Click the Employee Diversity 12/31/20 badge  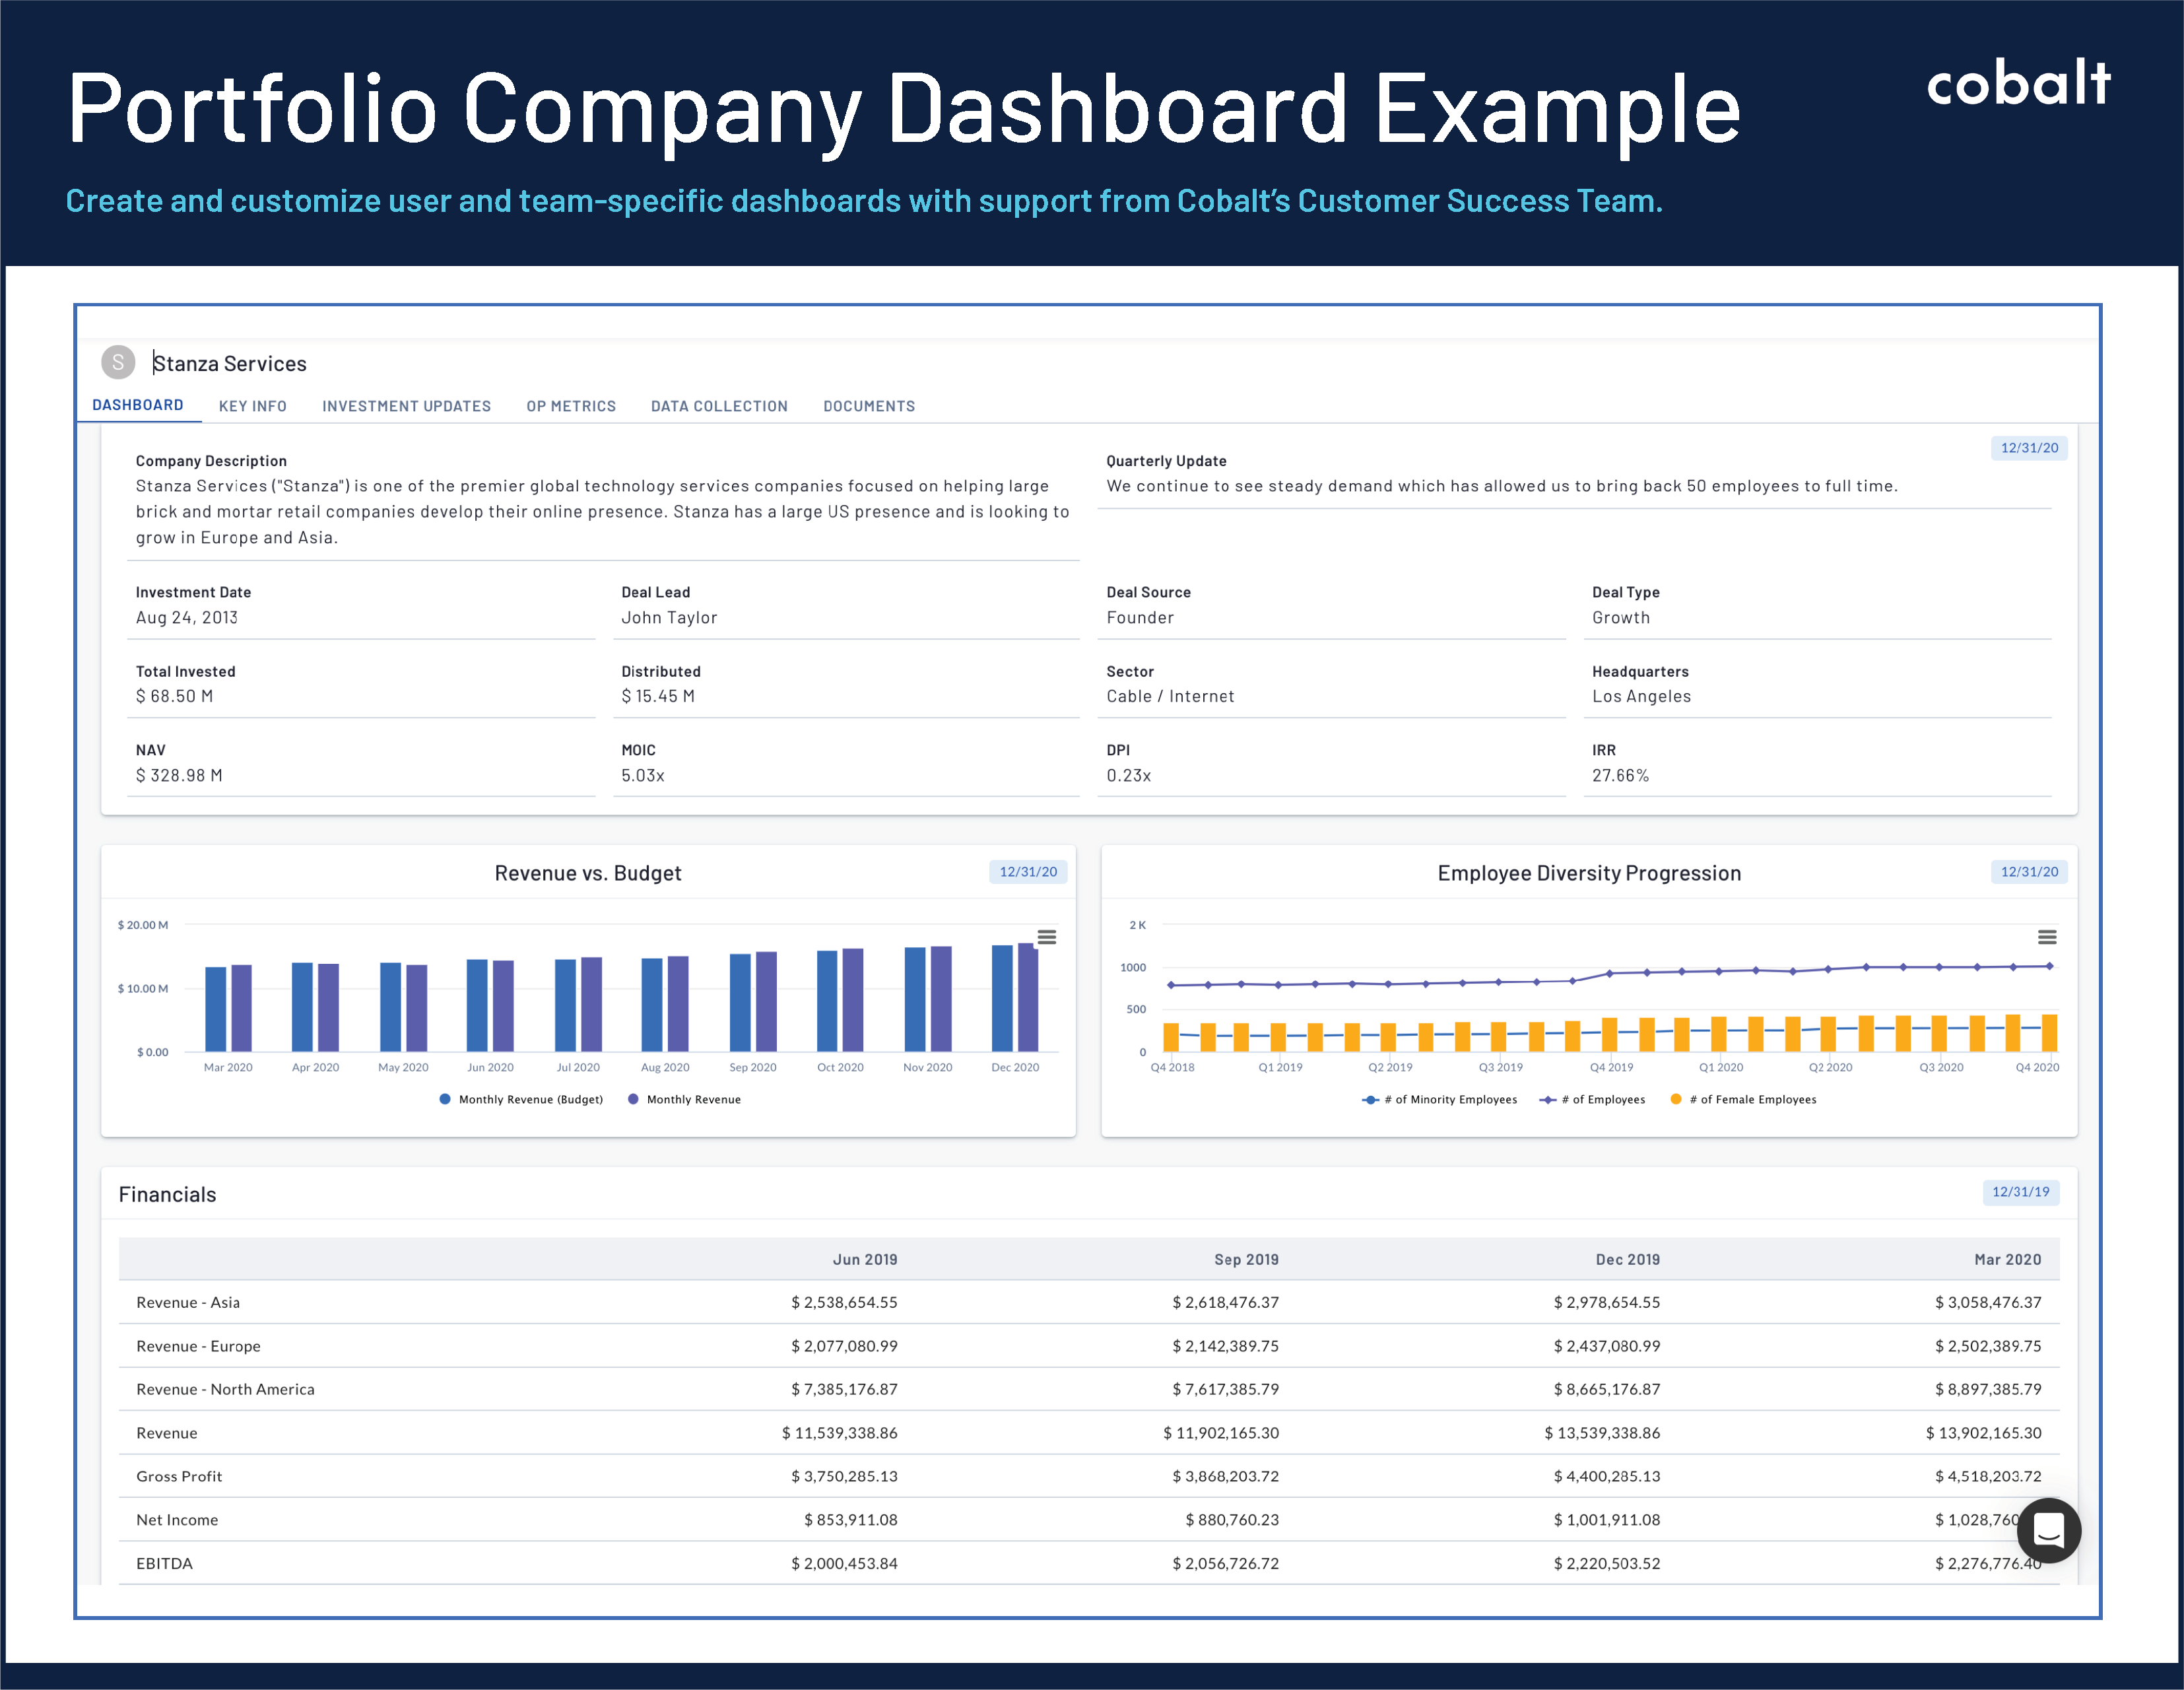[2029, 872]
